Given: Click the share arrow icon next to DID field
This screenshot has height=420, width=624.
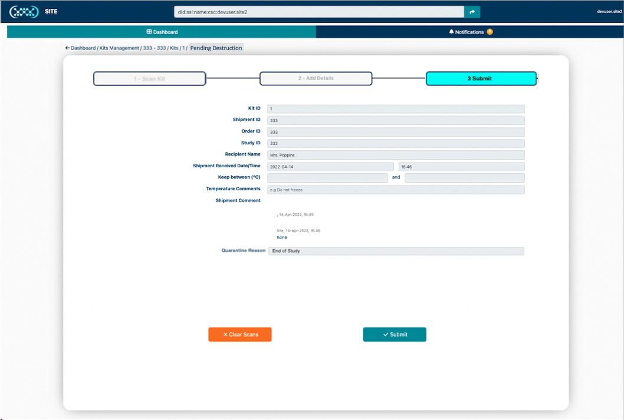Looking at the screenshot, I should coord(472,12).
